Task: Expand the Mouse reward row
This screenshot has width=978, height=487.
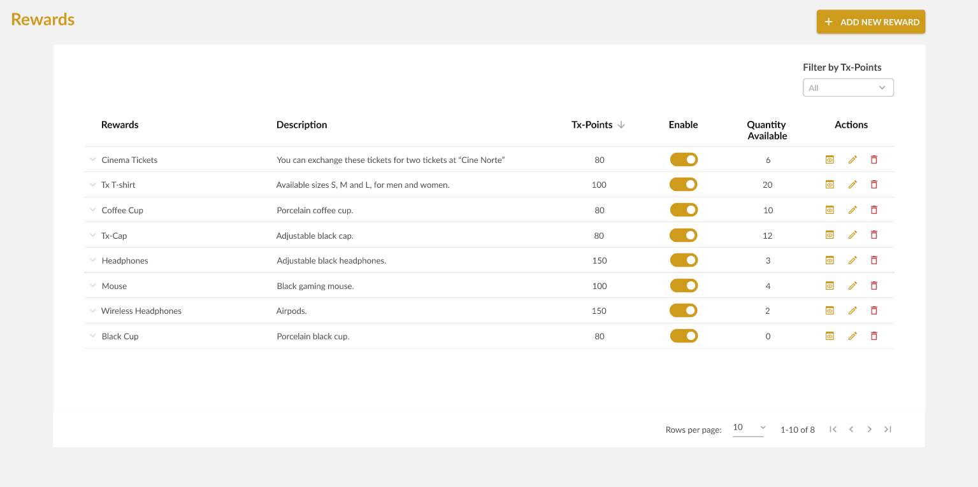Action: [x=92, y=286]
